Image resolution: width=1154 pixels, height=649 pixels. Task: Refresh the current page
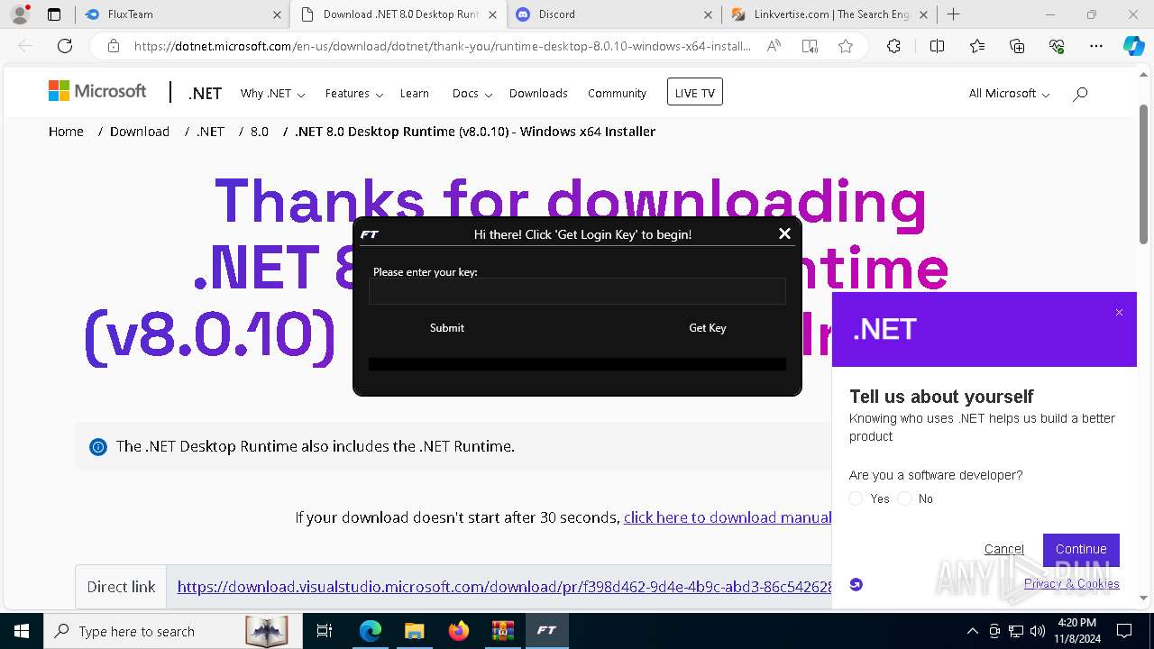[x=65, y=46]
